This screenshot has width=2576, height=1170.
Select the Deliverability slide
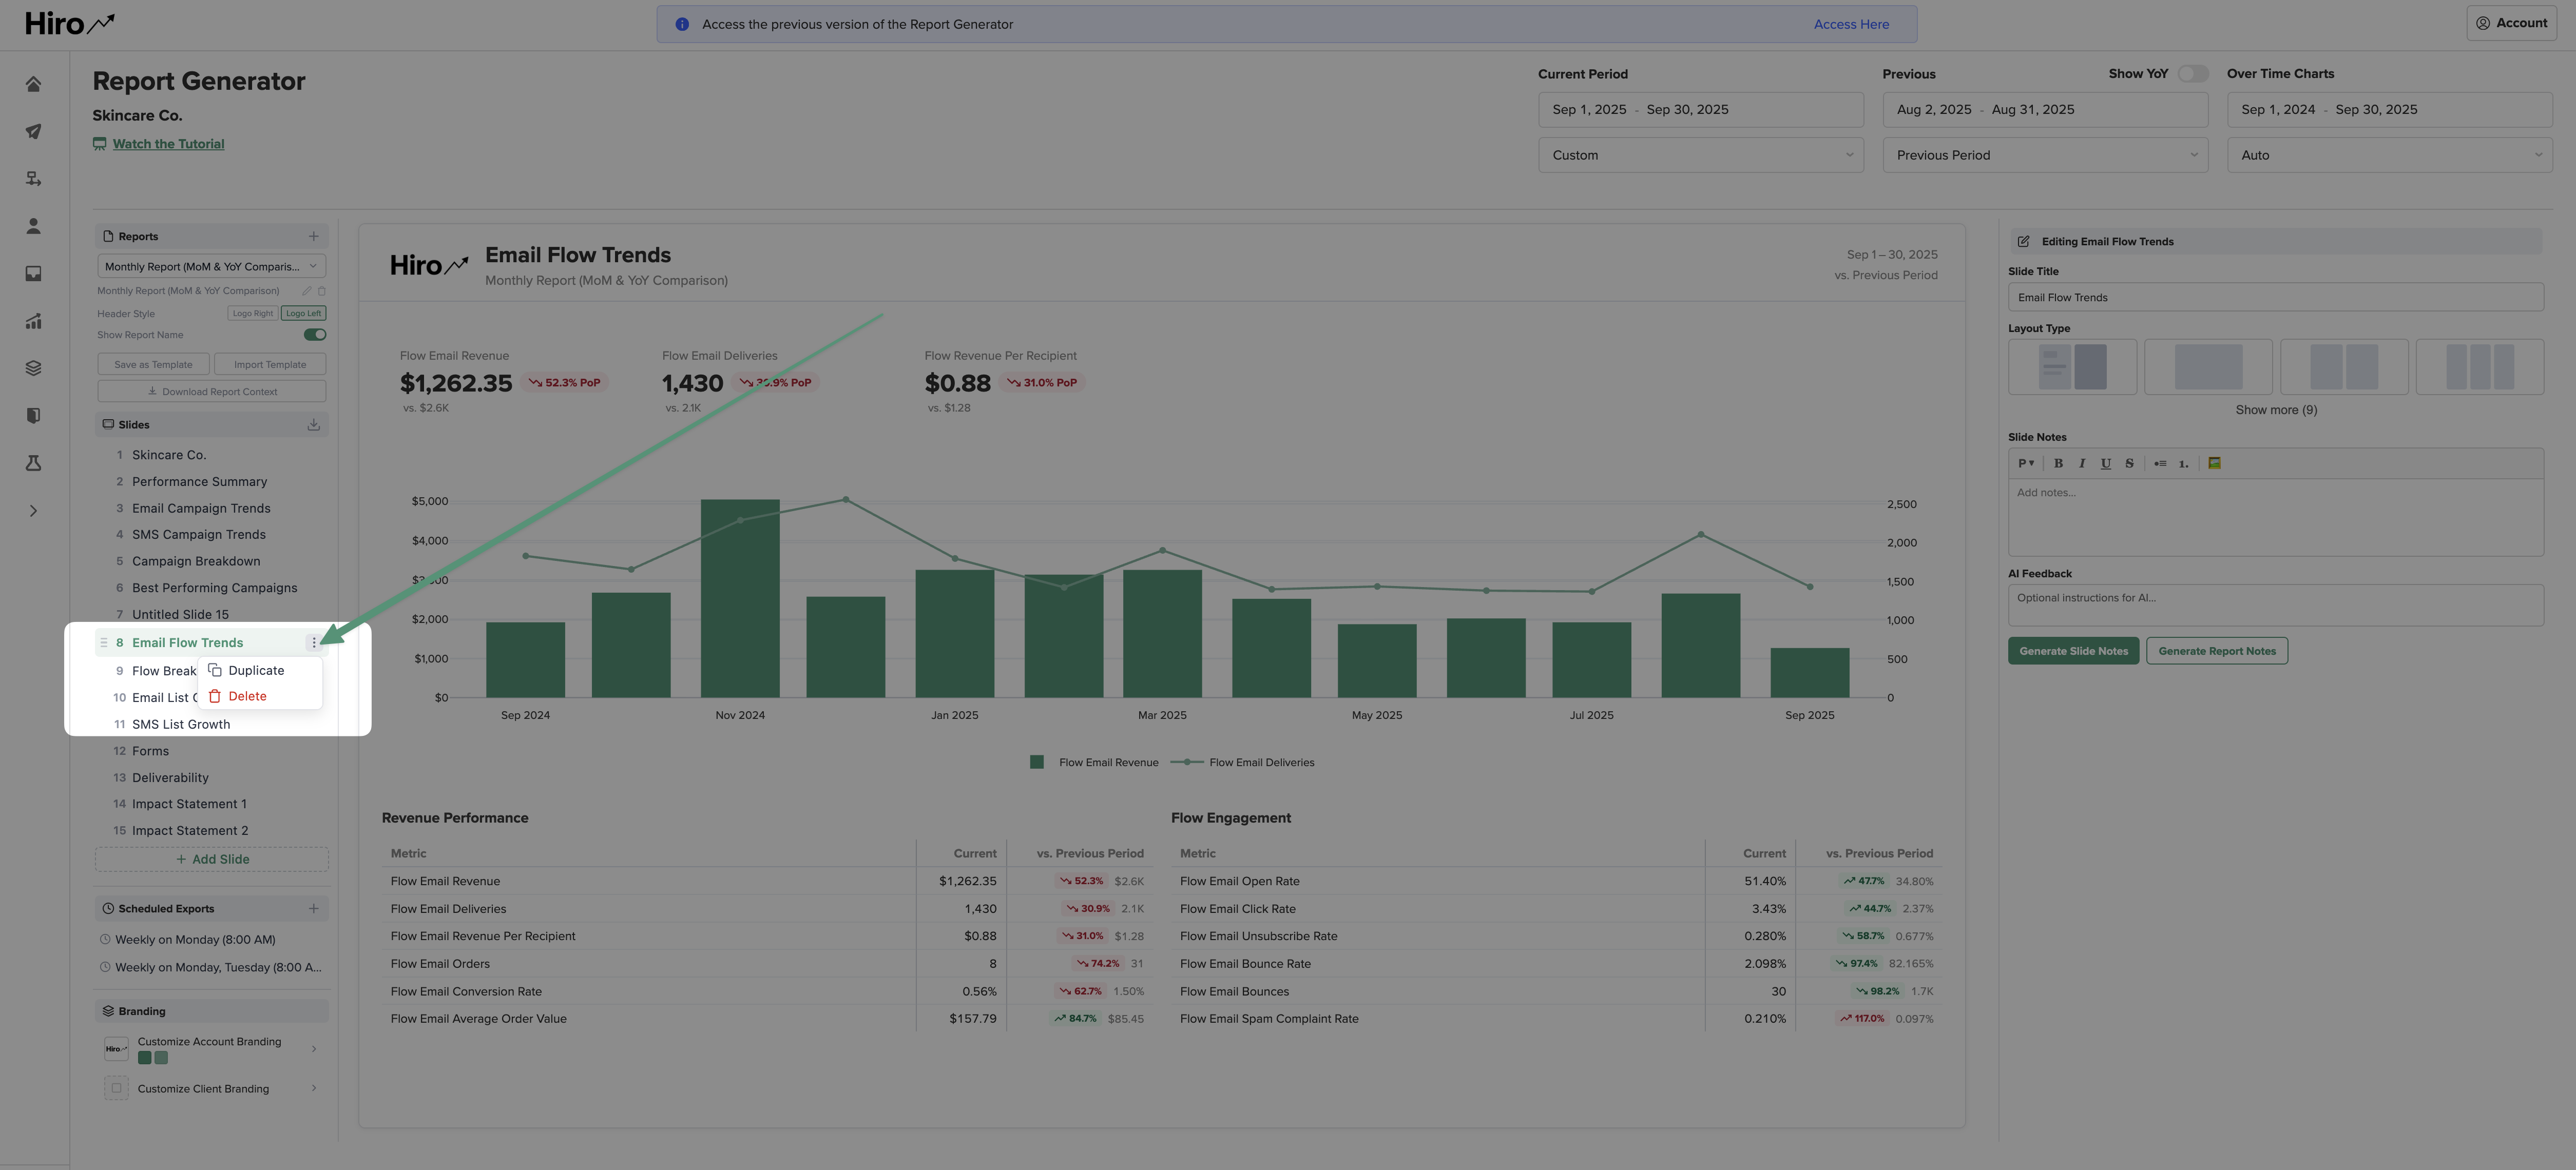coord(170,778)
